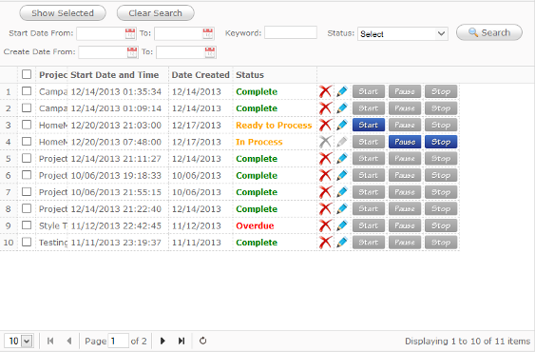This screenshot has height=352, width=535.
Task: Go to the previous page arrow
Action: (x=69, y=341)
